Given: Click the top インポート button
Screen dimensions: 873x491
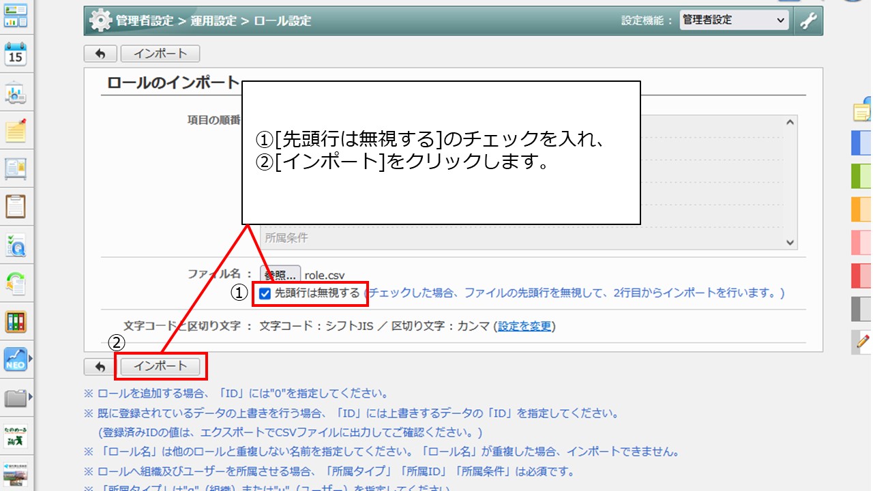Looking at the screenshot, I should tap(160, 54).
